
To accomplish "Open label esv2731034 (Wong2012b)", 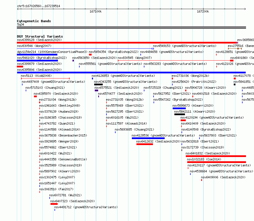I will [x=58, y=100].
